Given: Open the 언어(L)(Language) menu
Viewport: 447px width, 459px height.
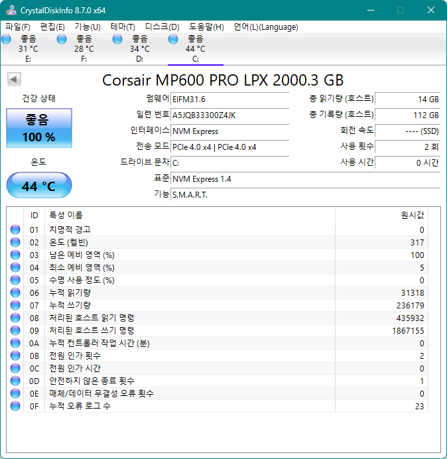Looking at the screenshot, I should 266,27.
